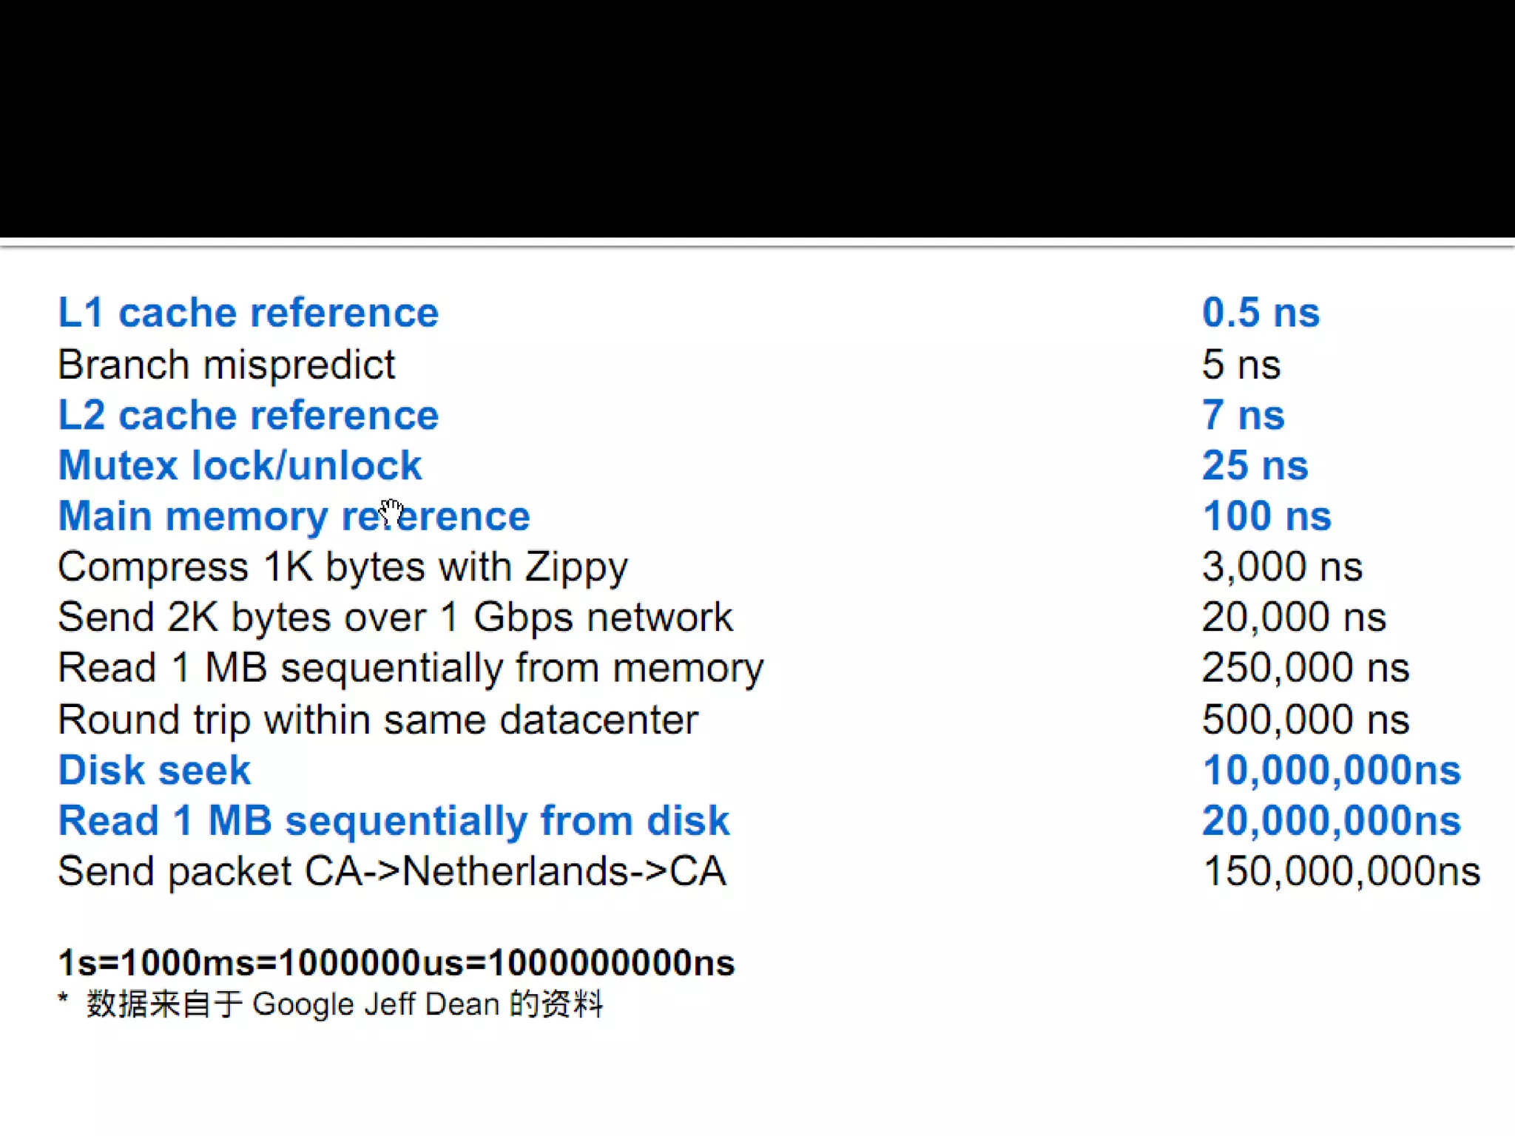Click the black title bar area

click(757, 118)
